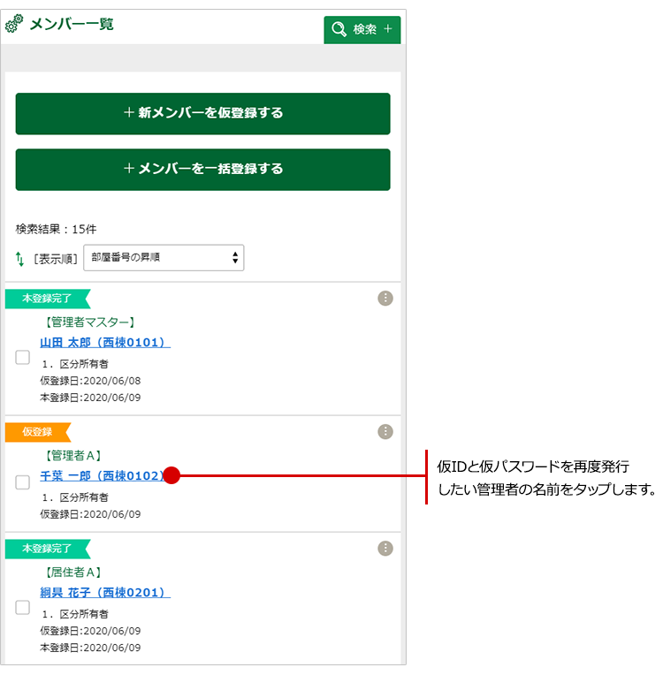663x675 pixels.
Task: Check the box beside 網具 花子
Action: coord(23,607)
